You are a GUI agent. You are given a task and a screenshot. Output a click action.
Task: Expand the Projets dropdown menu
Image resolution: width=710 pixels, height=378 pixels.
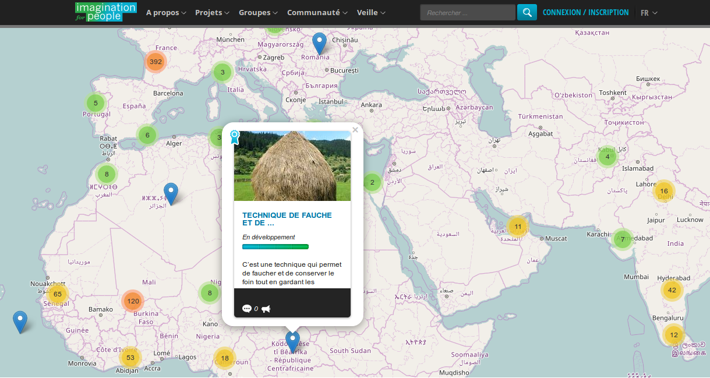click(212, 12)
